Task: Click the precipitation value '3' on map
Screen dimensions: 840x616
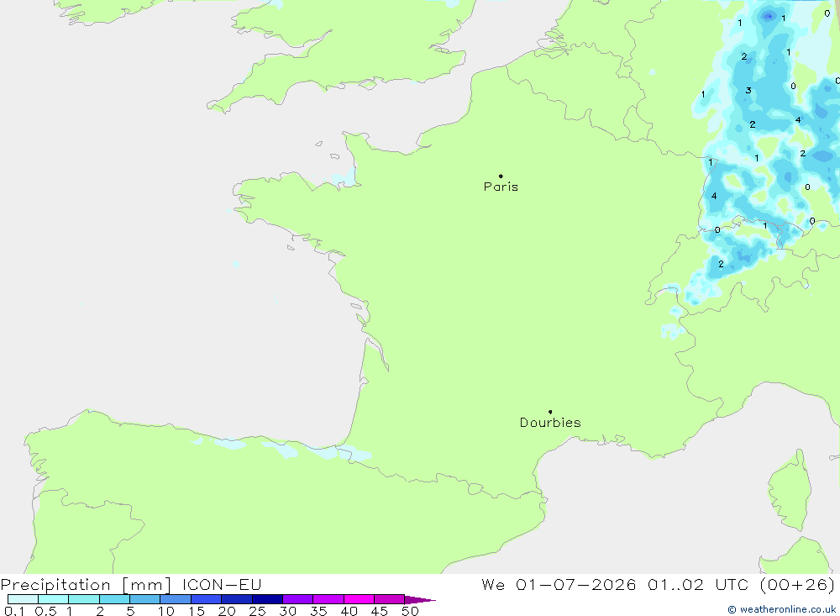Action: tap(748, 90)
